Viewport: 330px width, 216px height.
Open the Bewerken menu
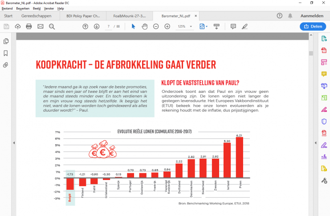pos(22,8)
